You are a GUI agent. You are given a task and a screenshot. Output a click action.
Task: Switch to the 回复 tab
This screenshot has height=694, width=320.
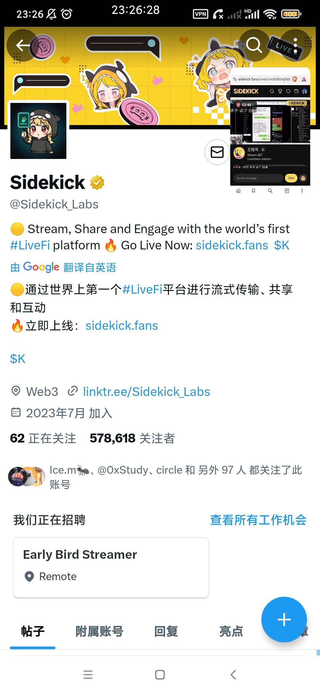pos(166,631)
